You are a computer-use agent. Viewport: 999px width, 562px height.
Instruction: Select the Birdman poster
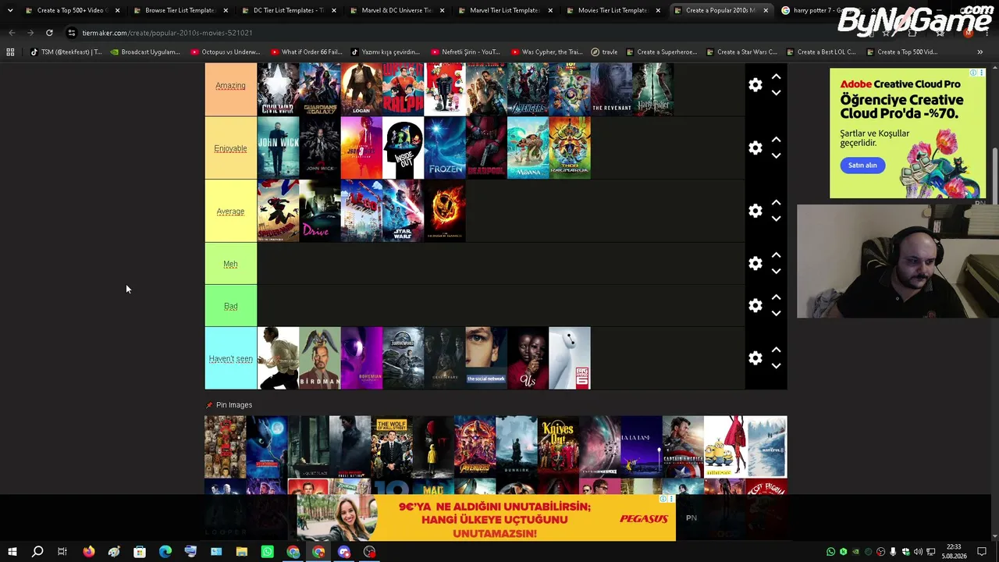320,358
